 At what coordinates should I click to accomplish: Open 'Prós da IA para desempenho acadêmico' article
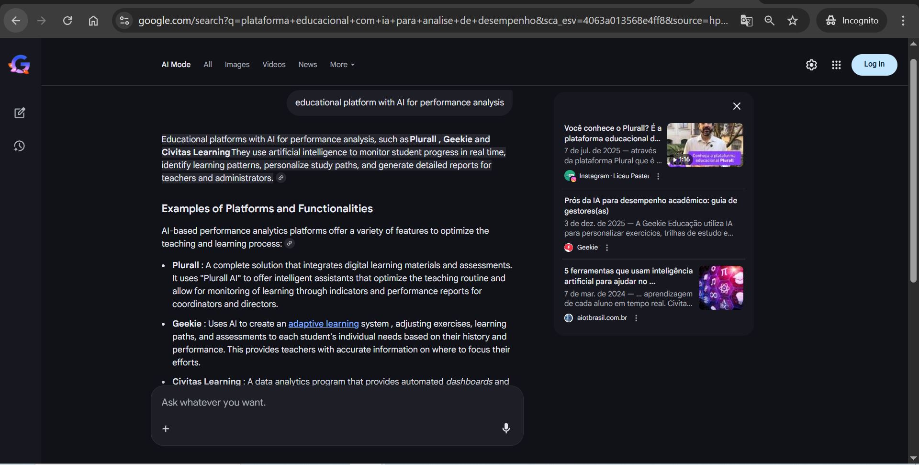click(x=650, y=205)
